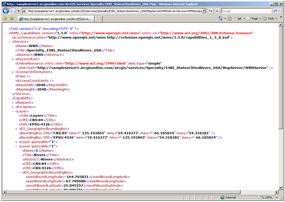The height and width of the screenshot is (202, 285).
Task: Click the search magnifier button
Action: pyautogui.click(x=275, y=11)
